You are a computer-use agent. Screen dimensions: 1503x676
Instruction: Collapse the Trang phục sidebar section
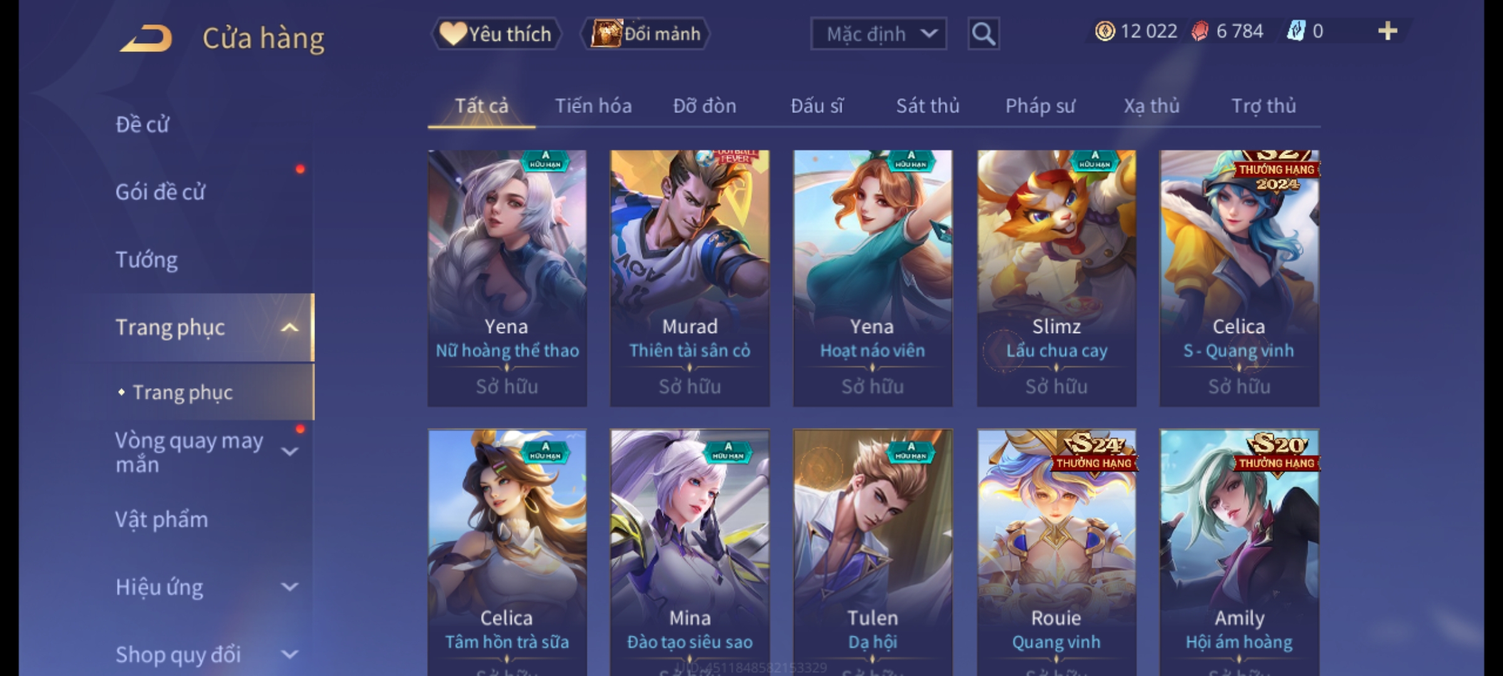[289, 327]
